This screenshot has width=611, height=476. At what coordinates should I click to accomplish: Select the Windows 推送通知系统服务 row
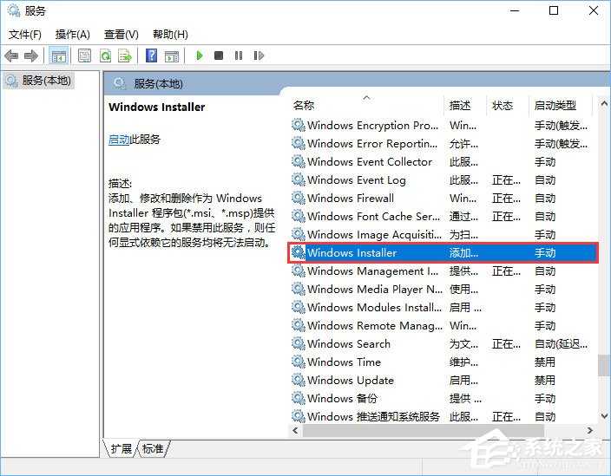click(x=443, y=416)
